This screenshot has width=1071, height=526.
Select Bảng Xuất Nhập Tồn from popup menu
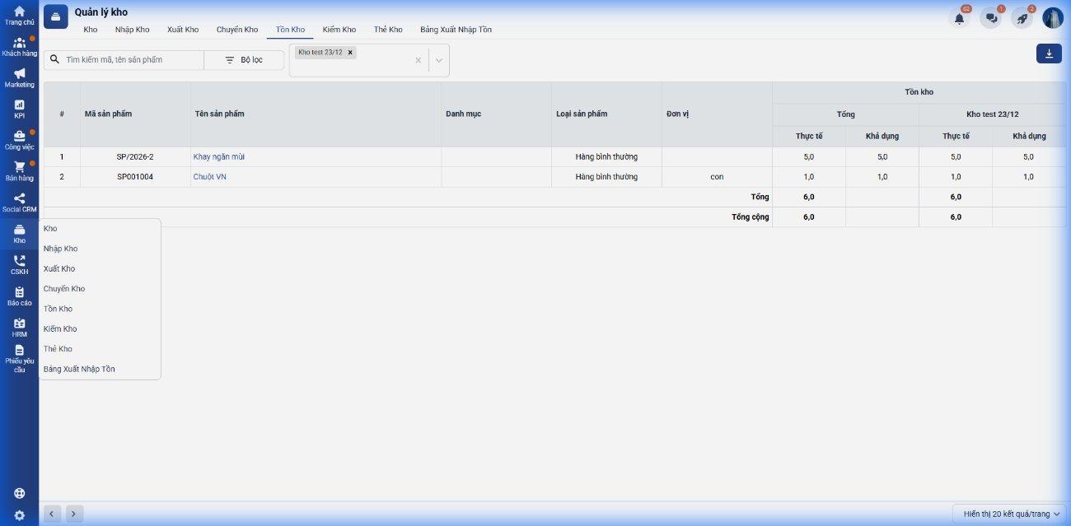(79, 369)
